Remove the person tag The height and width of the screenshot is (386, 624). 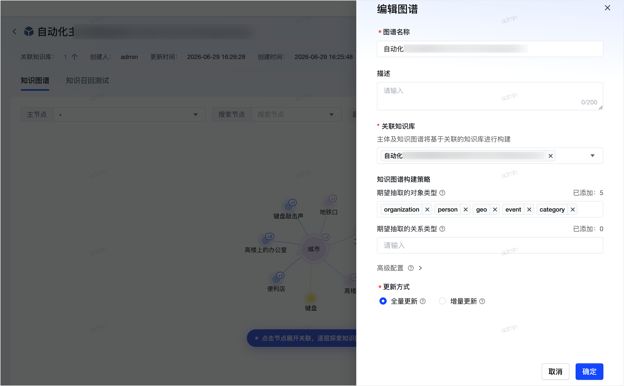click(x=466, y=209)
